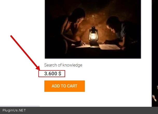Click the 3.600 $ price text
The image size is (158, 114).
click(x=53, y=74)
